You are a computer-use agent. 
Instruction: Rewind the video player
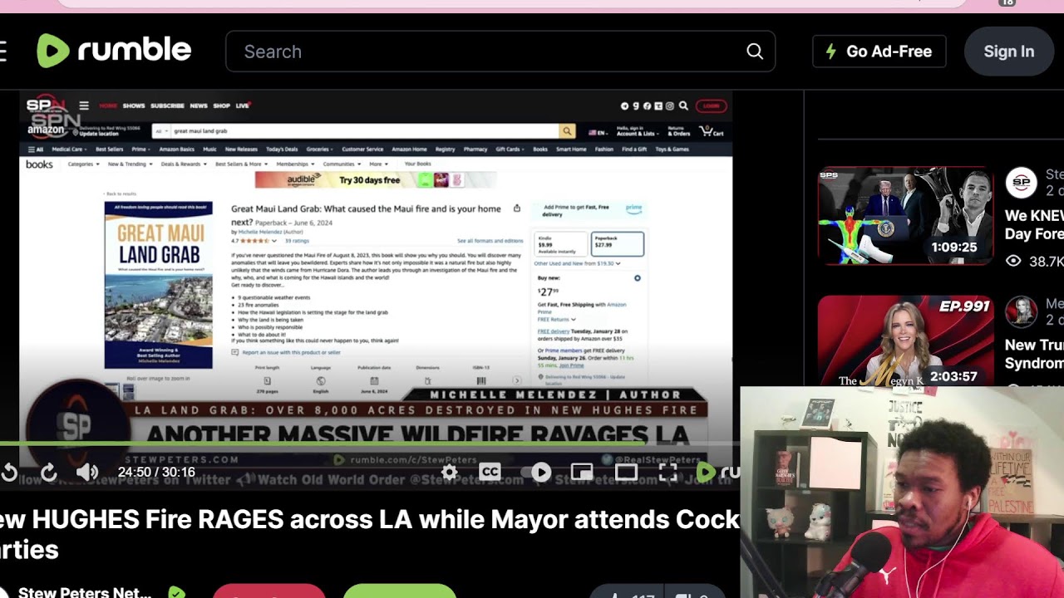click(x=8, y=473)
